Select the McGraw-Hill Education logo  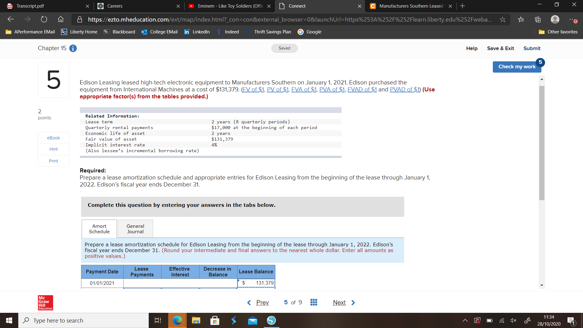(x=45, y=302)
